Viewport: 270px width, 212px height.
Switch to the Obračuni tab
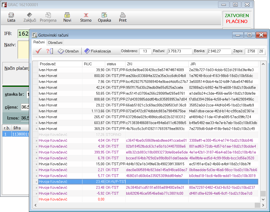pos(55,43)
